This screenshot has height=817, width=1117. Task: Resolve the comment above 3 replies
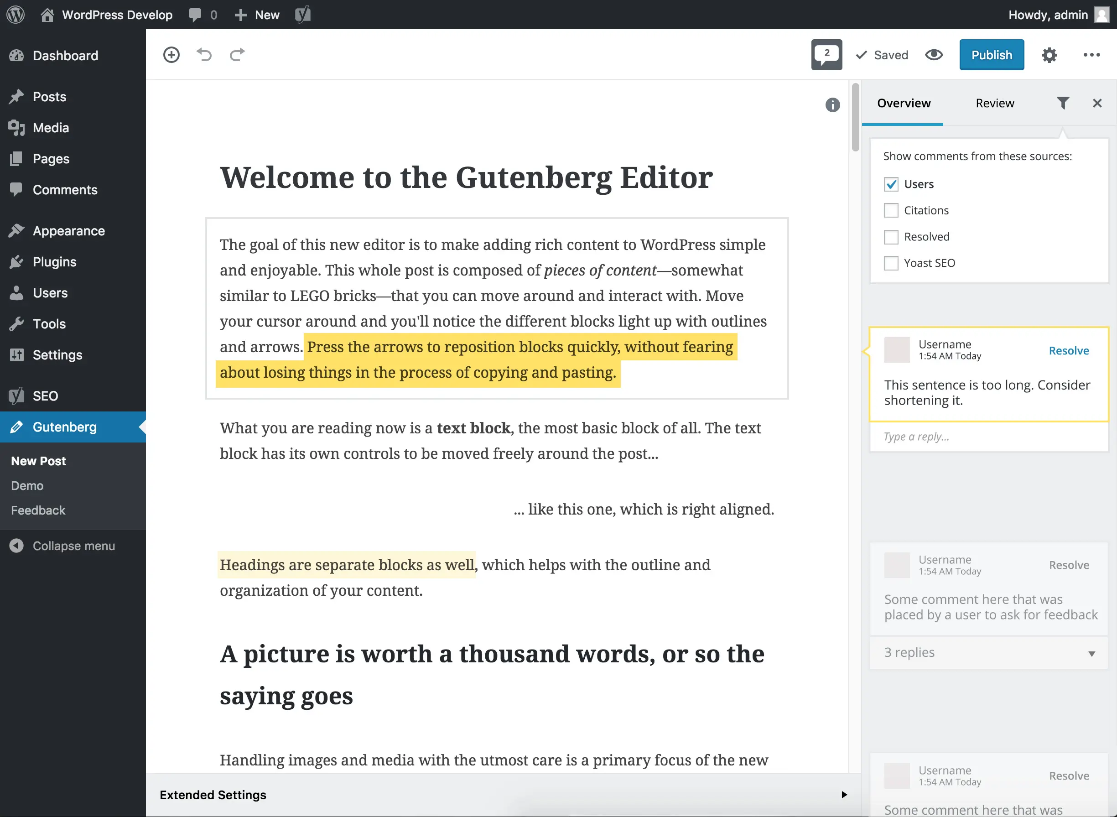coord(1069,565)
